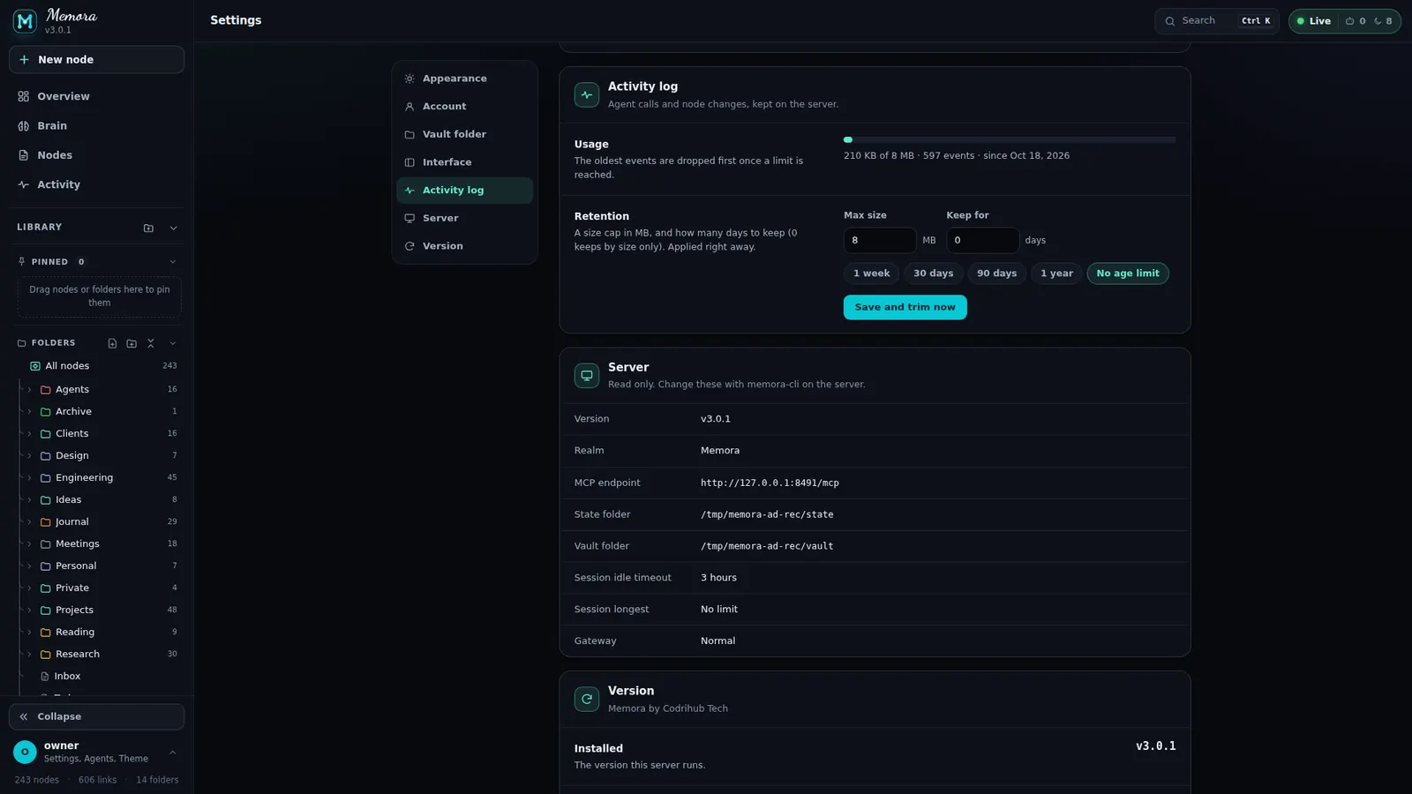Open Activity in the sidebar

coord(96,184)
